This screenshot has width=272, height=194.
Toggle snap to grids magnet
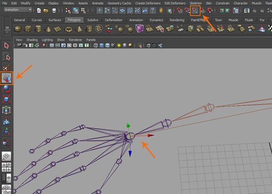point(179,10)
